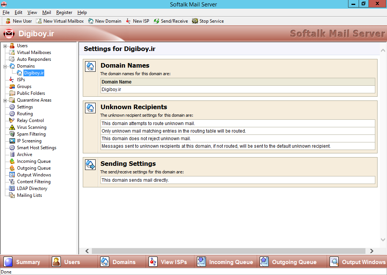The height and width of the screenshot is (275, 387).
Task: Expand the Quarantine Areas tree node
Action: pos(5,100)
